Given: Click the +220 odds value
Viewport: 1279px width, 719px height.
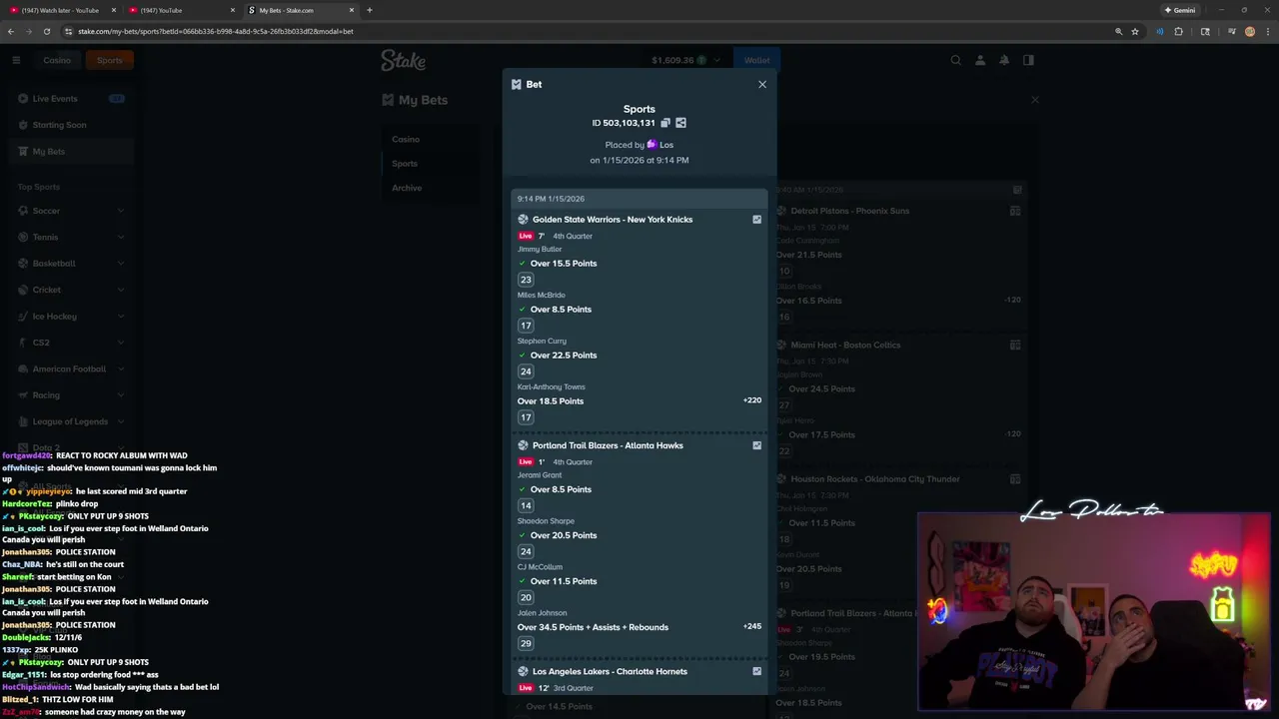Looking at the screenshot, I should point(752,400).
